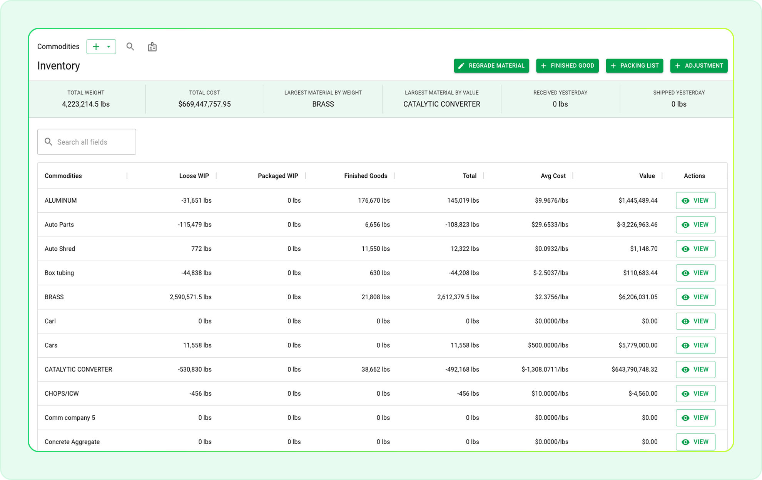Screen dimensions: 762x480
Task: View the CATALYTIC CONVERTER row
Action: [x=695, y=369]
